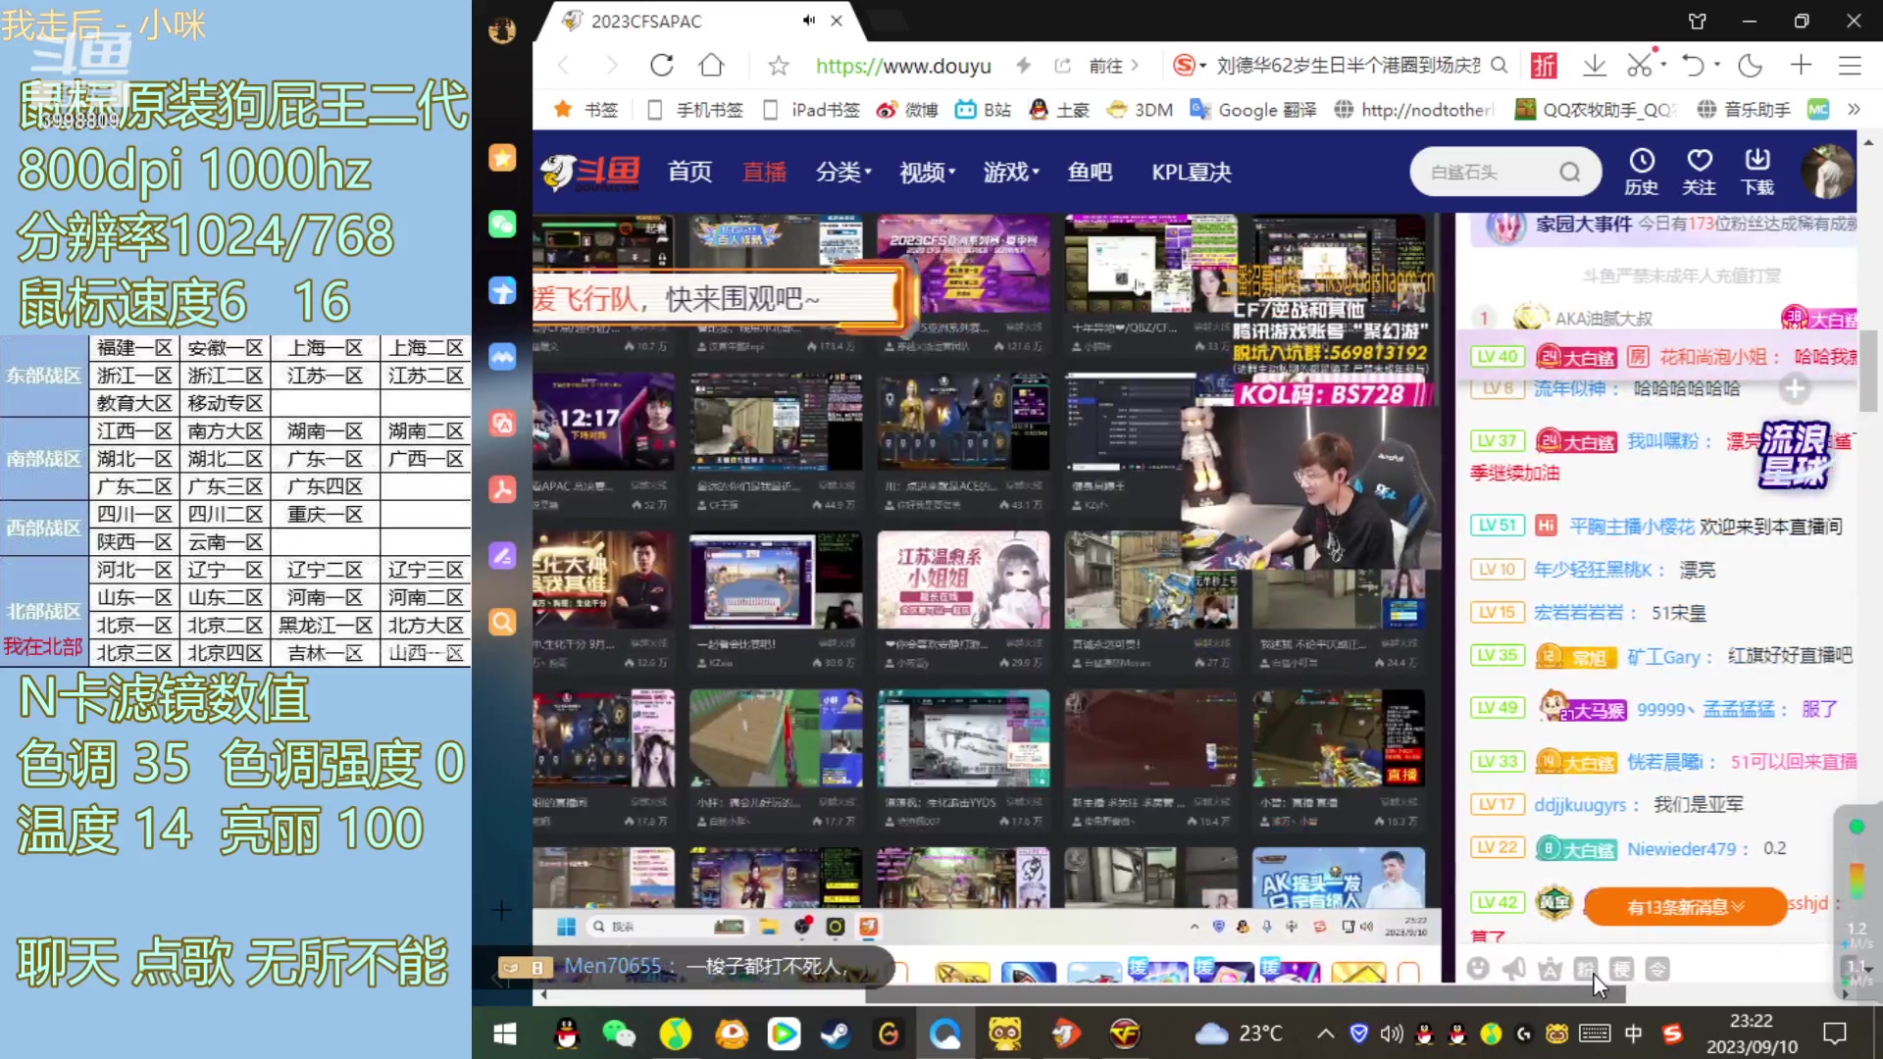Show hidden system tray icons chevron
The height and width of the screenshot is (1059, 1883).
pyautogui.click(x=1325, y=1034)
